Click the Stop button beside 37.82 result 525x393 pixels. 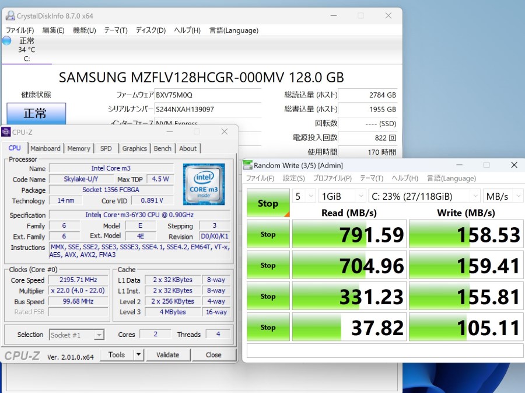[268, 327]
